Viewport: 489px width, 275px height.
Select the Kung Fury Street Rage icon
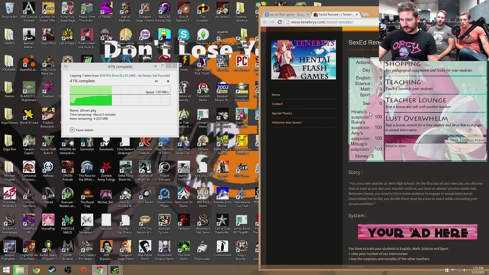[68, 12]
